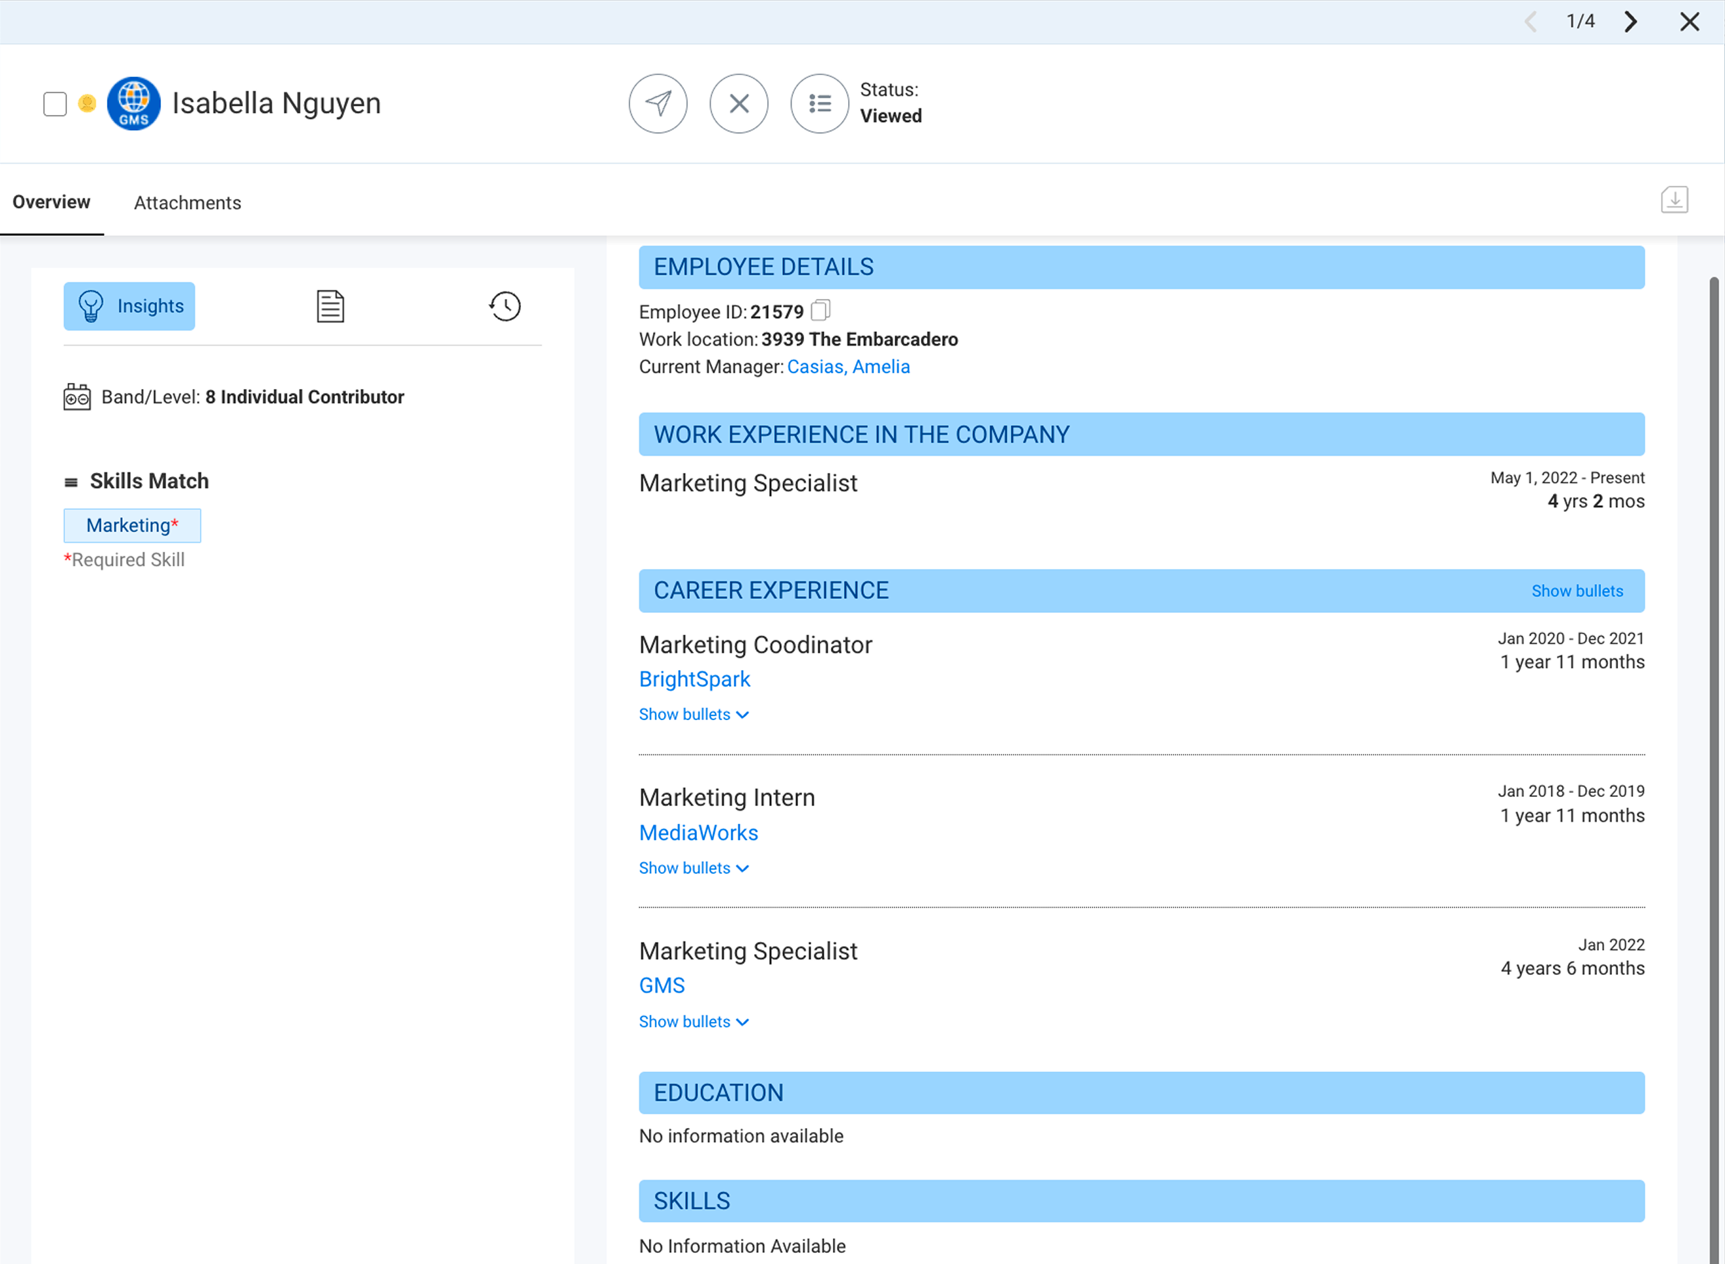Open the MediaWorks company link
1725x1264 pixels.
click(x=698, y=832)
